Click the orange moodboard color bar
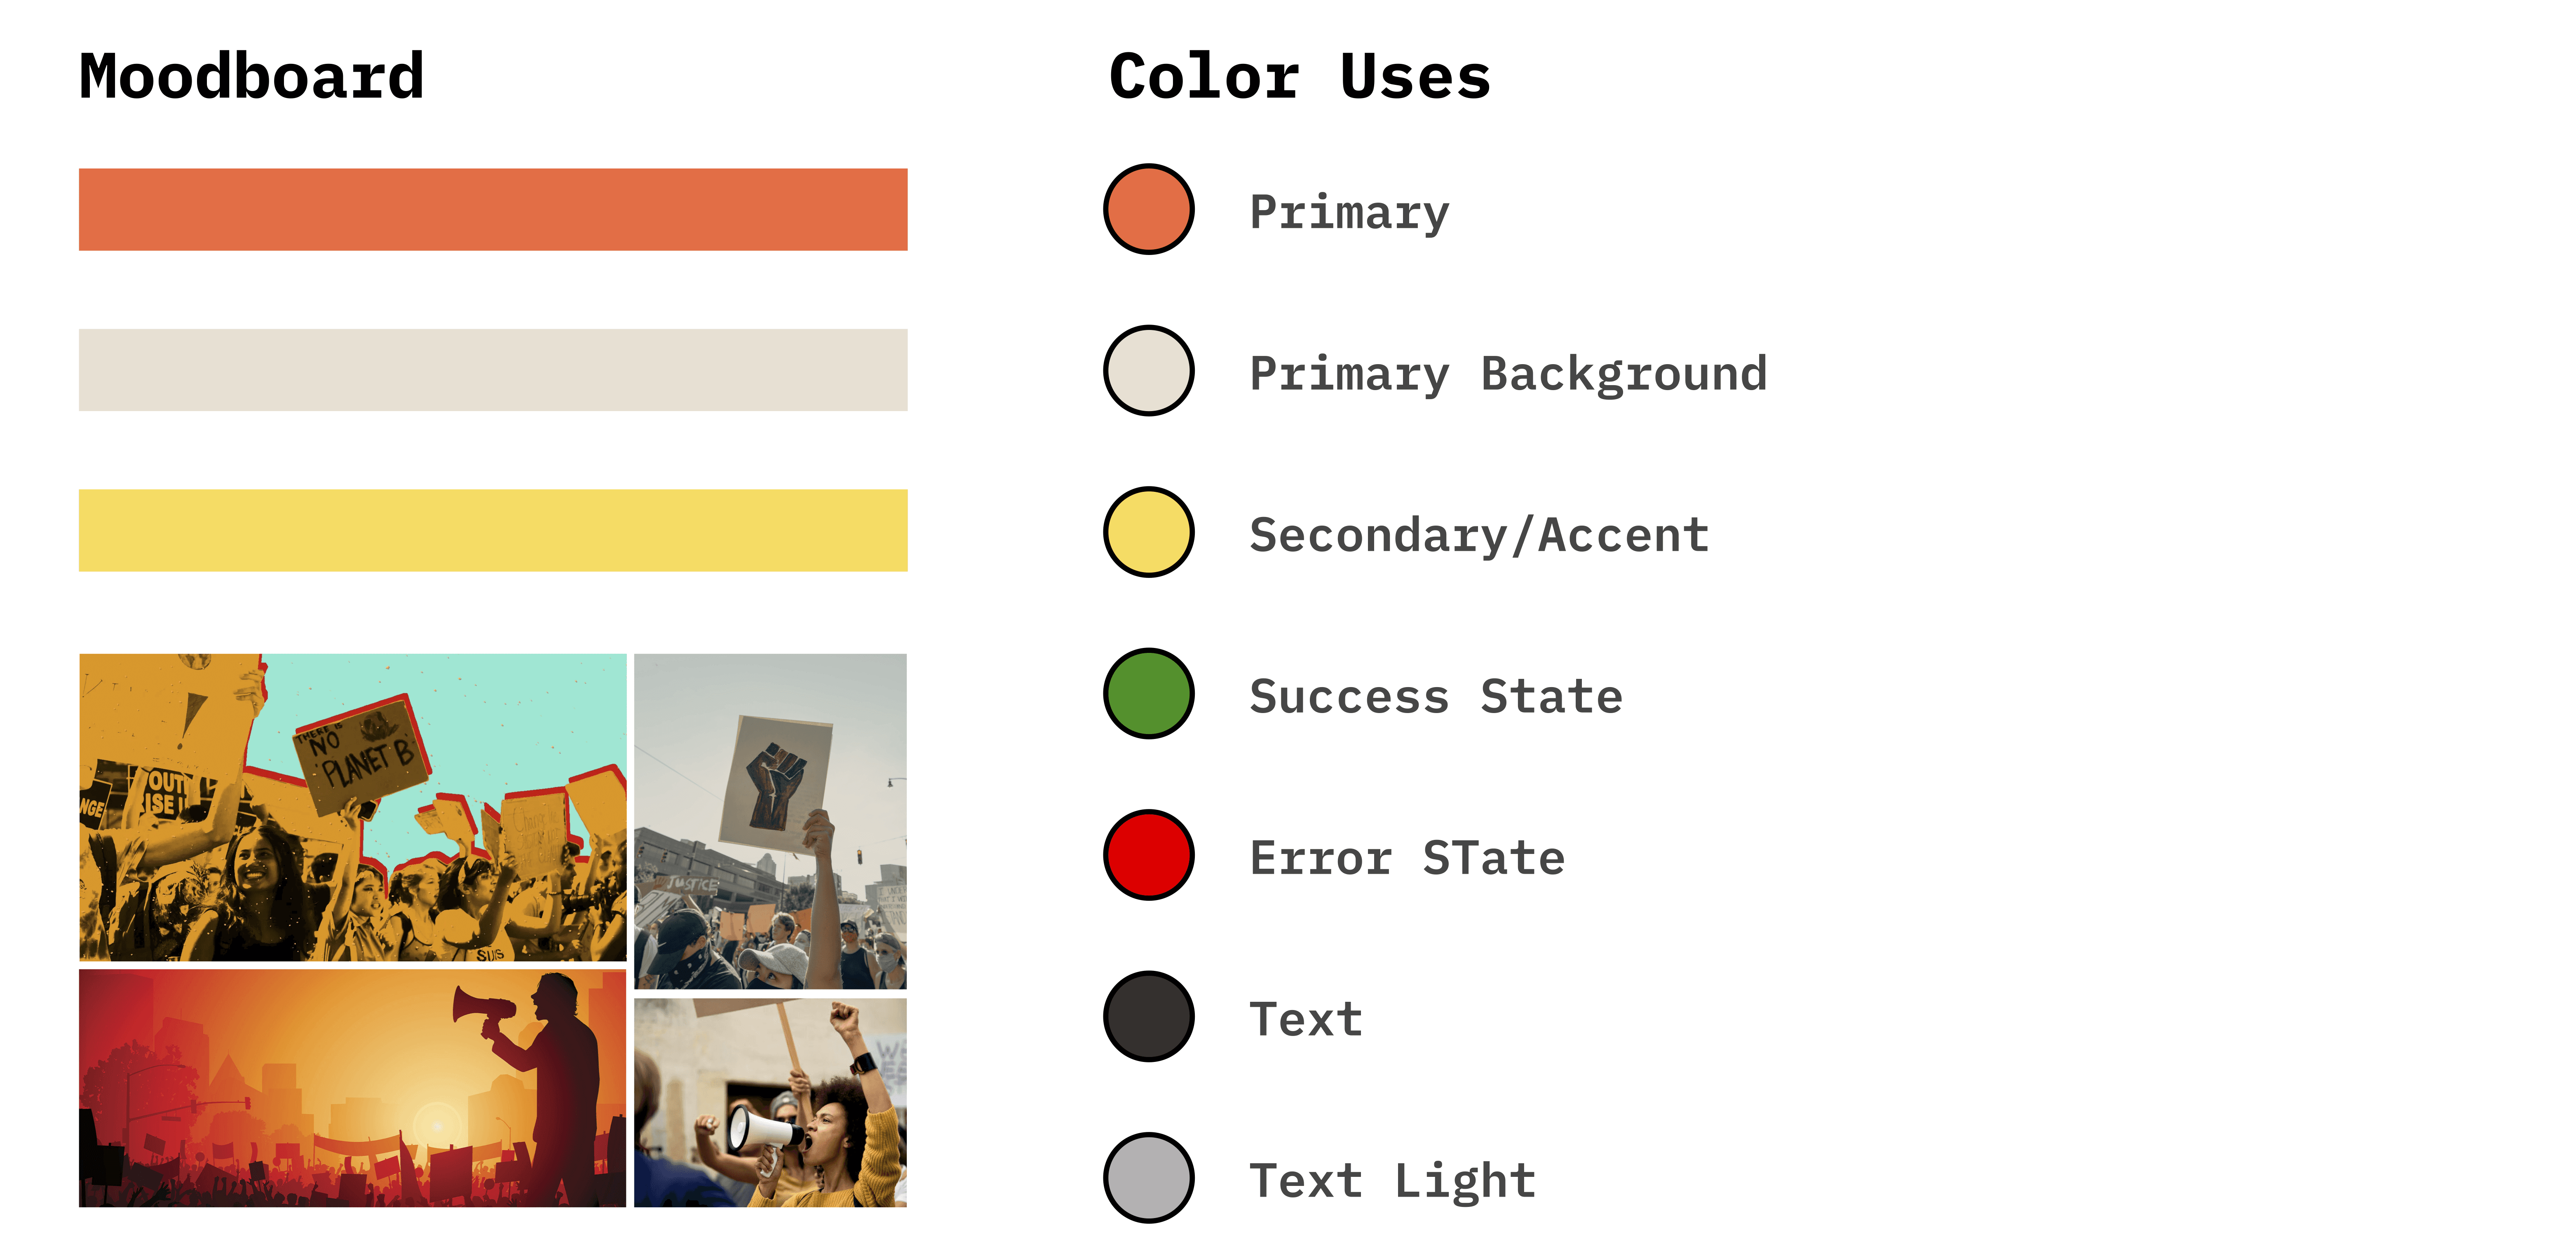2576x1251 pixels. click(493, 210)
